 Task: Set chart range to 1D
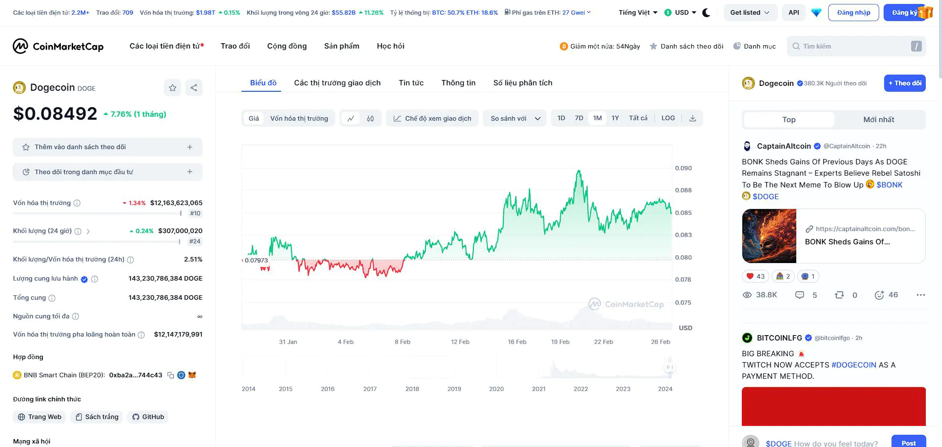point(561,118)
